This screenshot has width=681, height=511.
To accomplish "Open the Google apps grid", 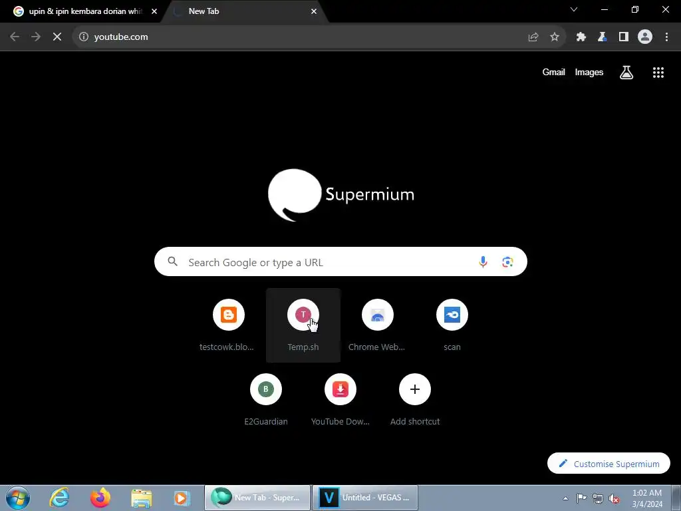I will (x=658, y=73).
